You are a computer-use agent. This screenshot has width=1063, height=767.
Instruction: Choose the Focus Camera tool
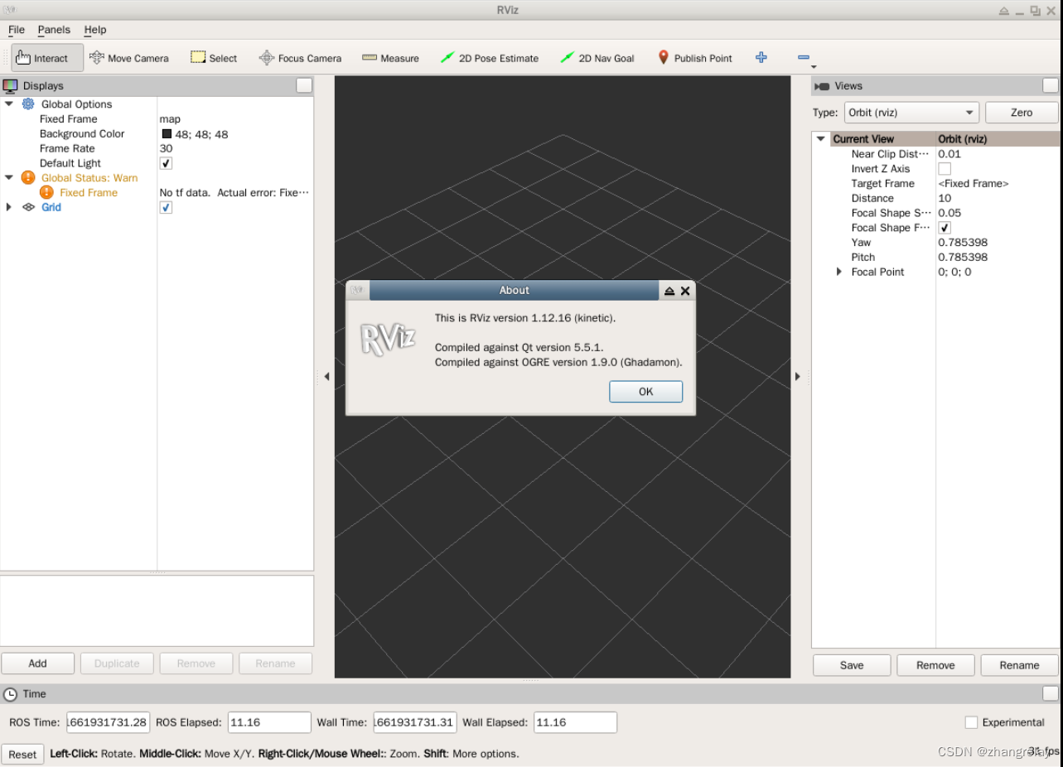[300, 58]
